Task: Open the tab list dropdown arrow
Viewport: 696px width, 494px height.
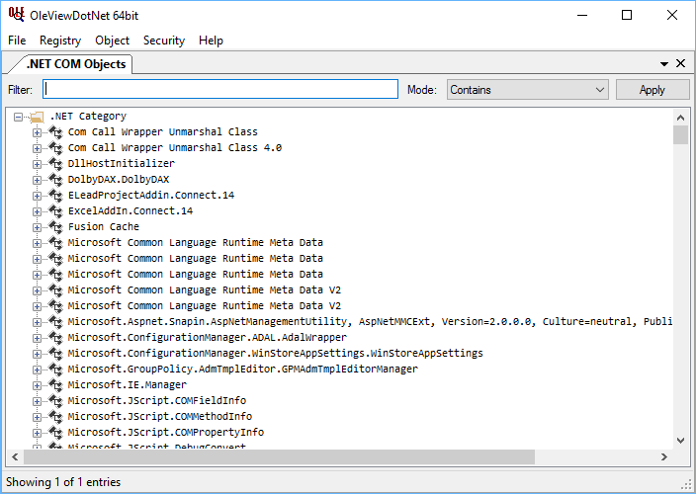Action: (664, 64)
